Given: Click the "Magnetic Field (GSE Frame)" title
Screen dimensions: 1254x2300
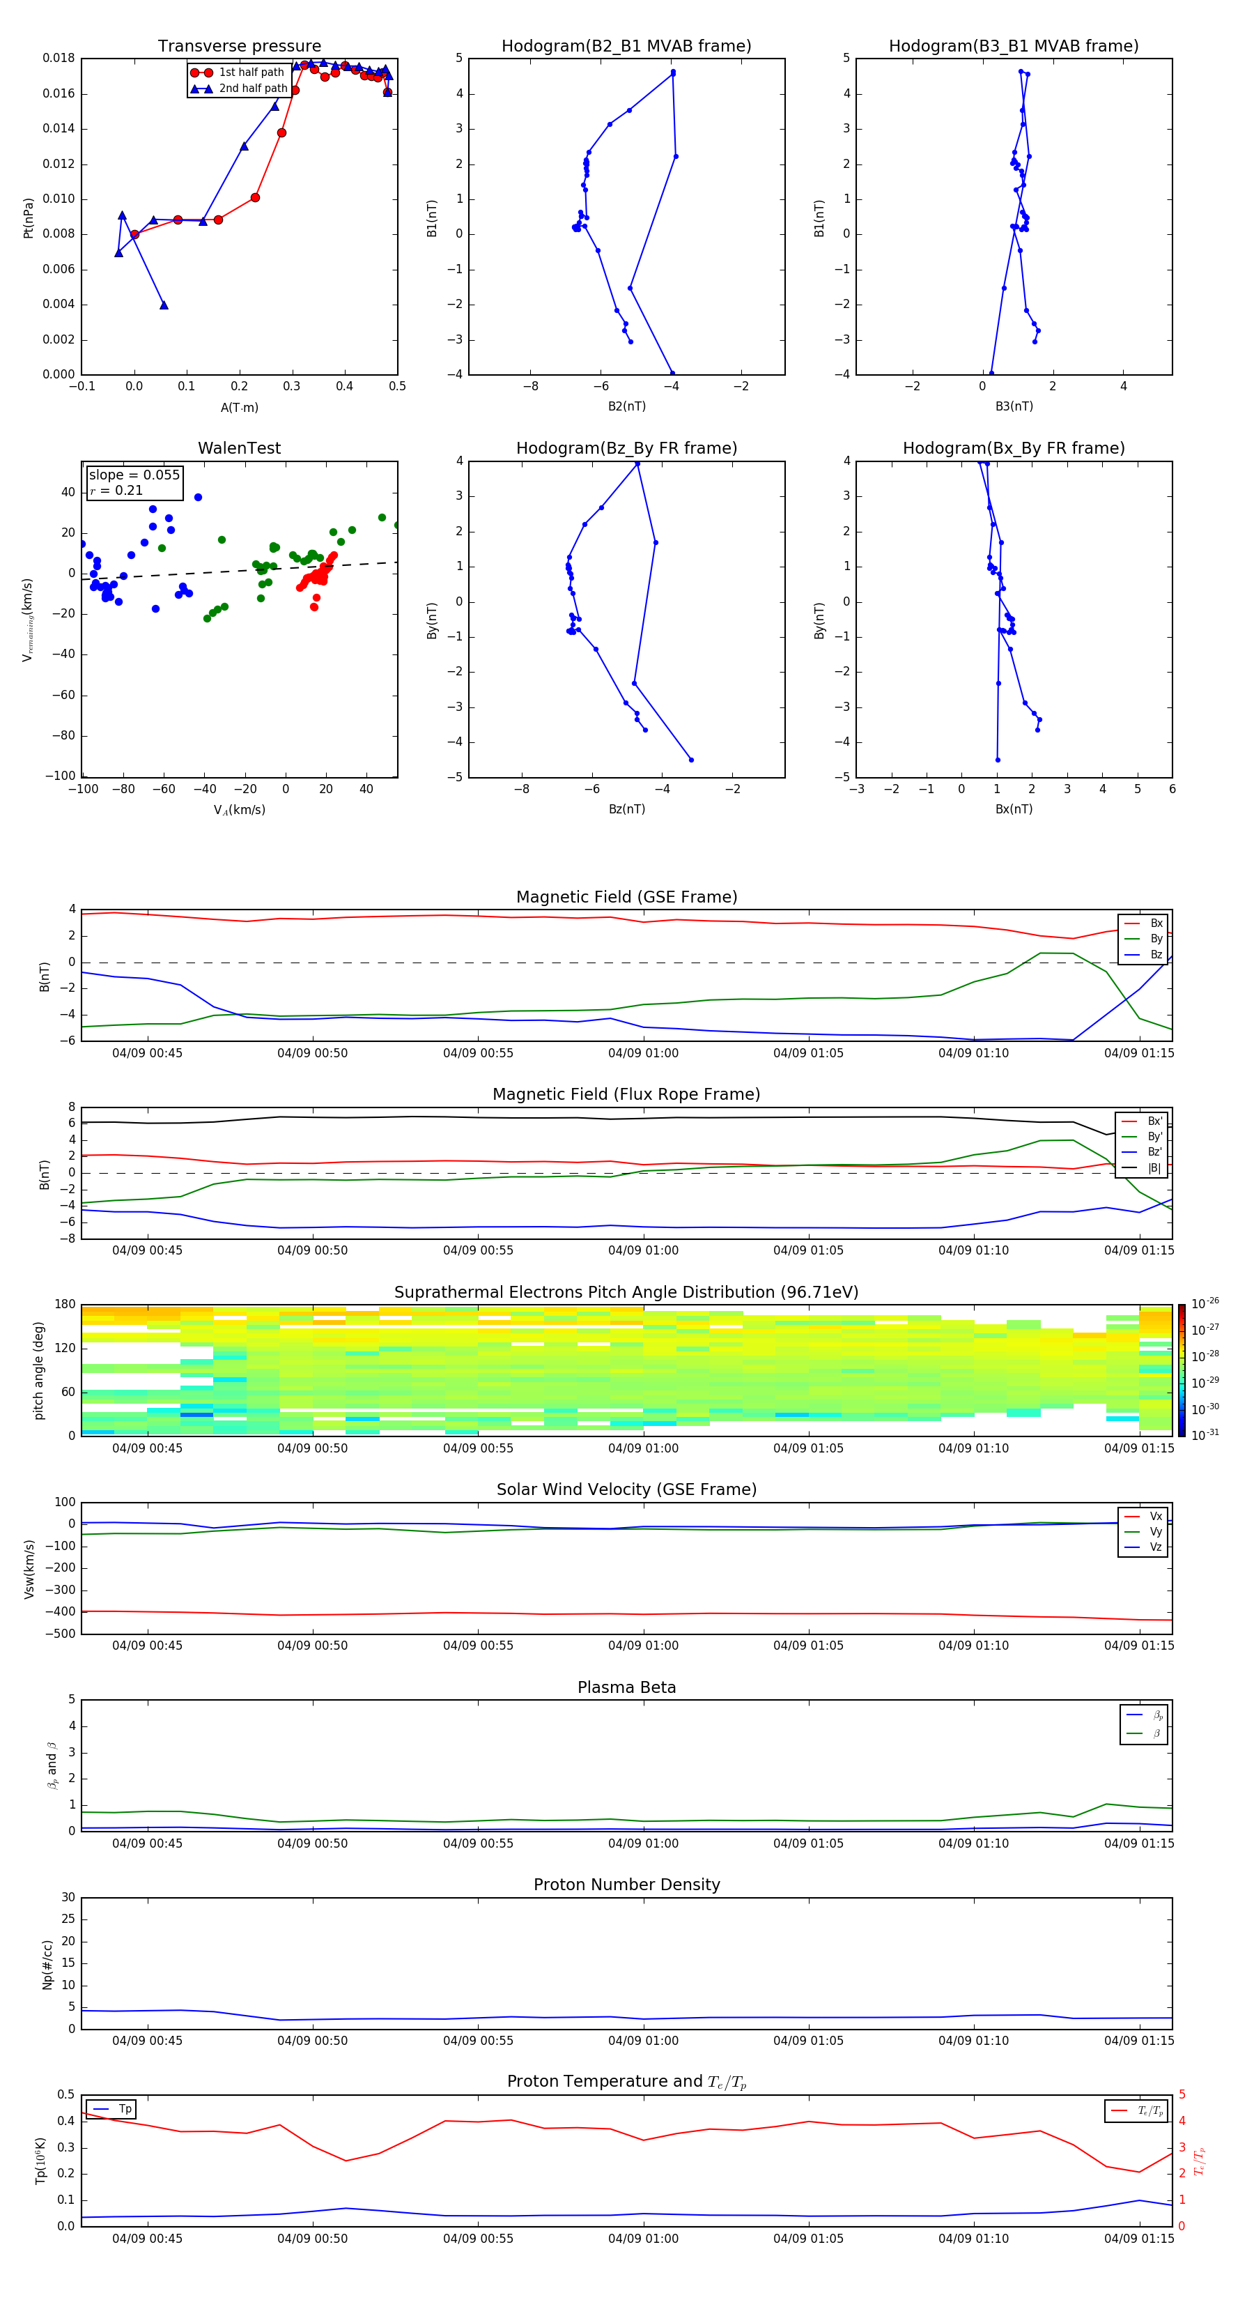Looking at the screenshot, I should point(626,897).
